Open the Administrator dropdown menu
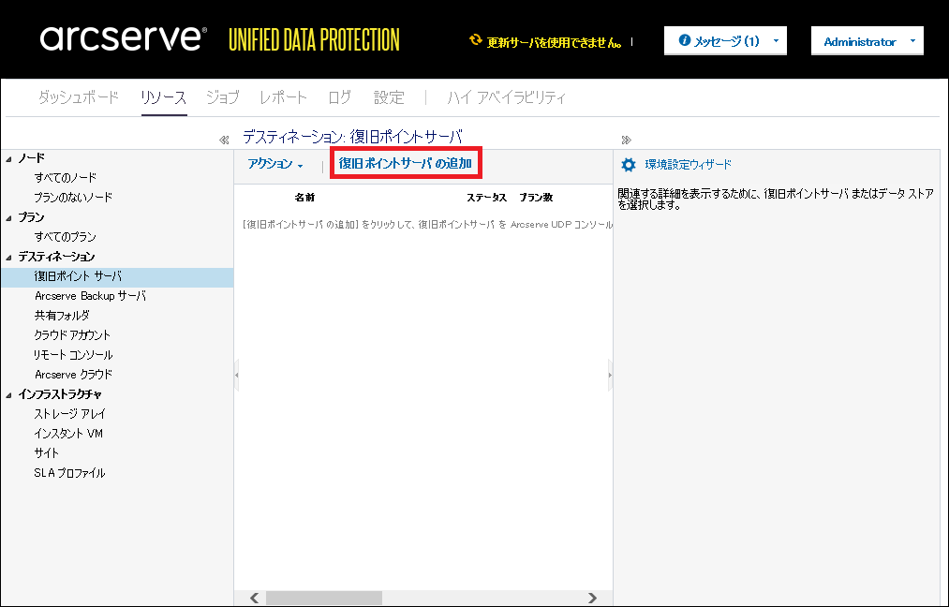Viewport: 949px width, 607px height. [867, 40]
